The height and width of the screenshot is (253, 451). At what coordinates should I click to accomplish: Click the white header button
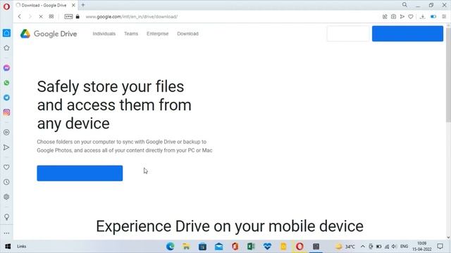(x=347, y=34)
